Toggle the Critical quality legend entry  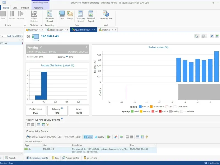(x=163, y=111)
